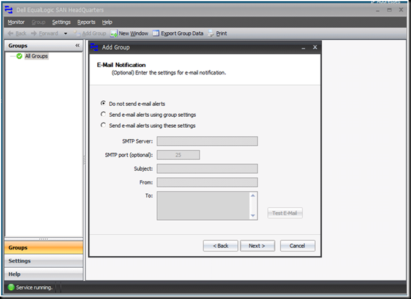Viewport: 411px width, 299px height.
Task: Switch to the Settings navigation pane tab
Action: 44,261
